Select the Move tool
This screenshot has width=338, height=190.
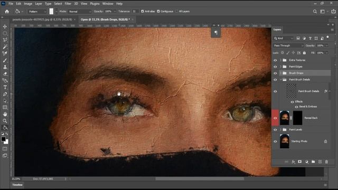[x=5, y=26]
